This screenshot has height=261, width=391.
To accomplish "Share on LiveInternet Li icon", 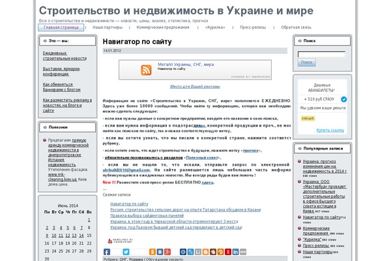I will coord(198,252).
